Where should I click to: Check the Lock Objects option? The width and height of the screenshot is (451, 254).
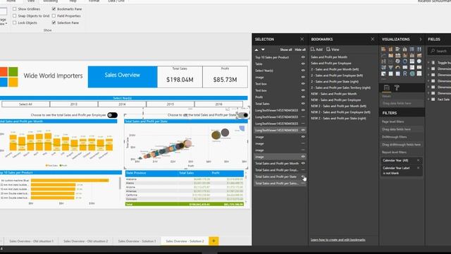click(14, 23)
